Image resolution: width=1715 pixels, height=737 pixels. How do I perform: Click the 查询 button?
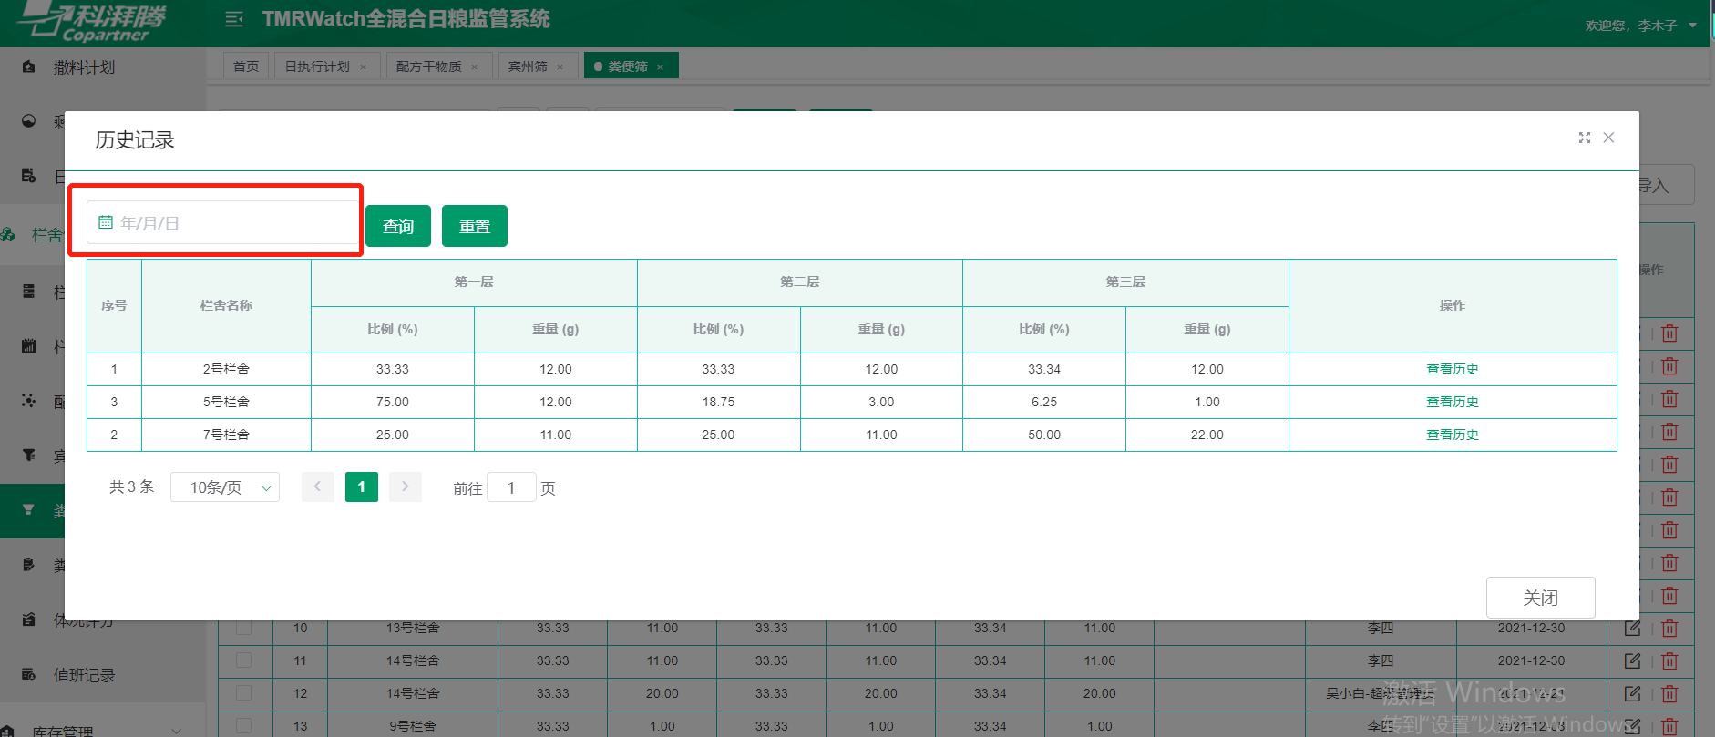coord(398,226)
